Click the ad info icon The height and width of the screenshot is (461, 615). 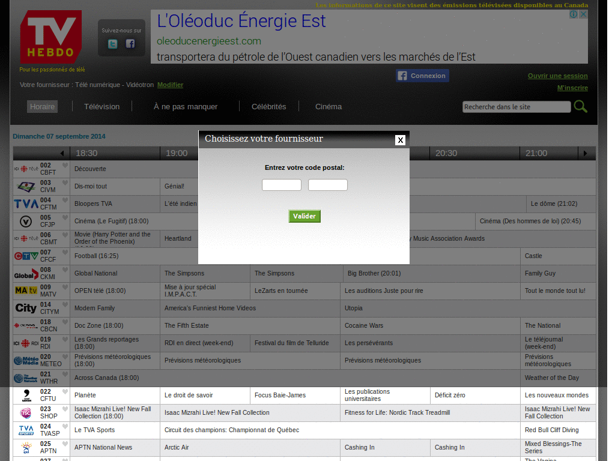point(574,14)
